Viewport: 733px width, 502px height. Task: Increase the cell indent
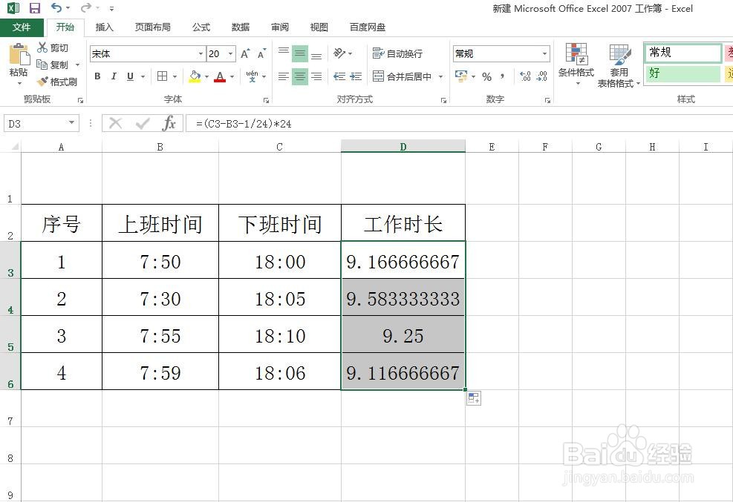(x=356, y=76)
